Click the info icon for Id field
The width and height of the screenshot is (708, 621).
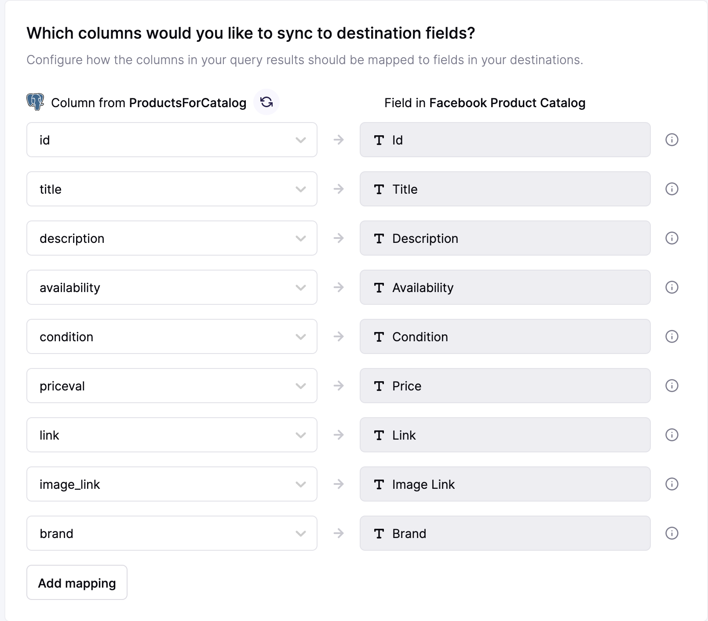[x=672, y=140]
